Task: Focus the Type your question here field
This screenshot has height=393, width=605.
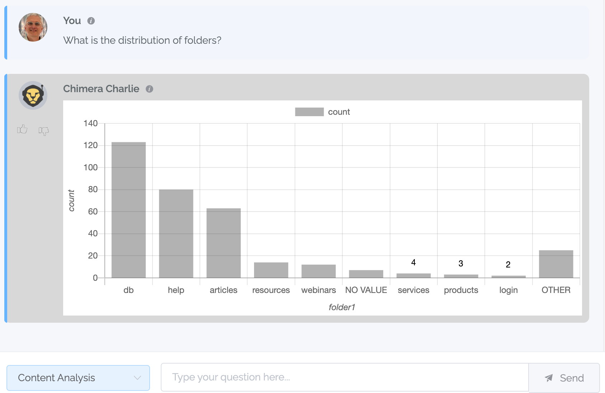Action: pos(345,377)
